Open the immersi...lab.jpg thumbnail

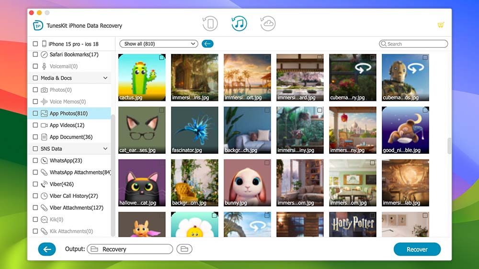click(405, 183)
